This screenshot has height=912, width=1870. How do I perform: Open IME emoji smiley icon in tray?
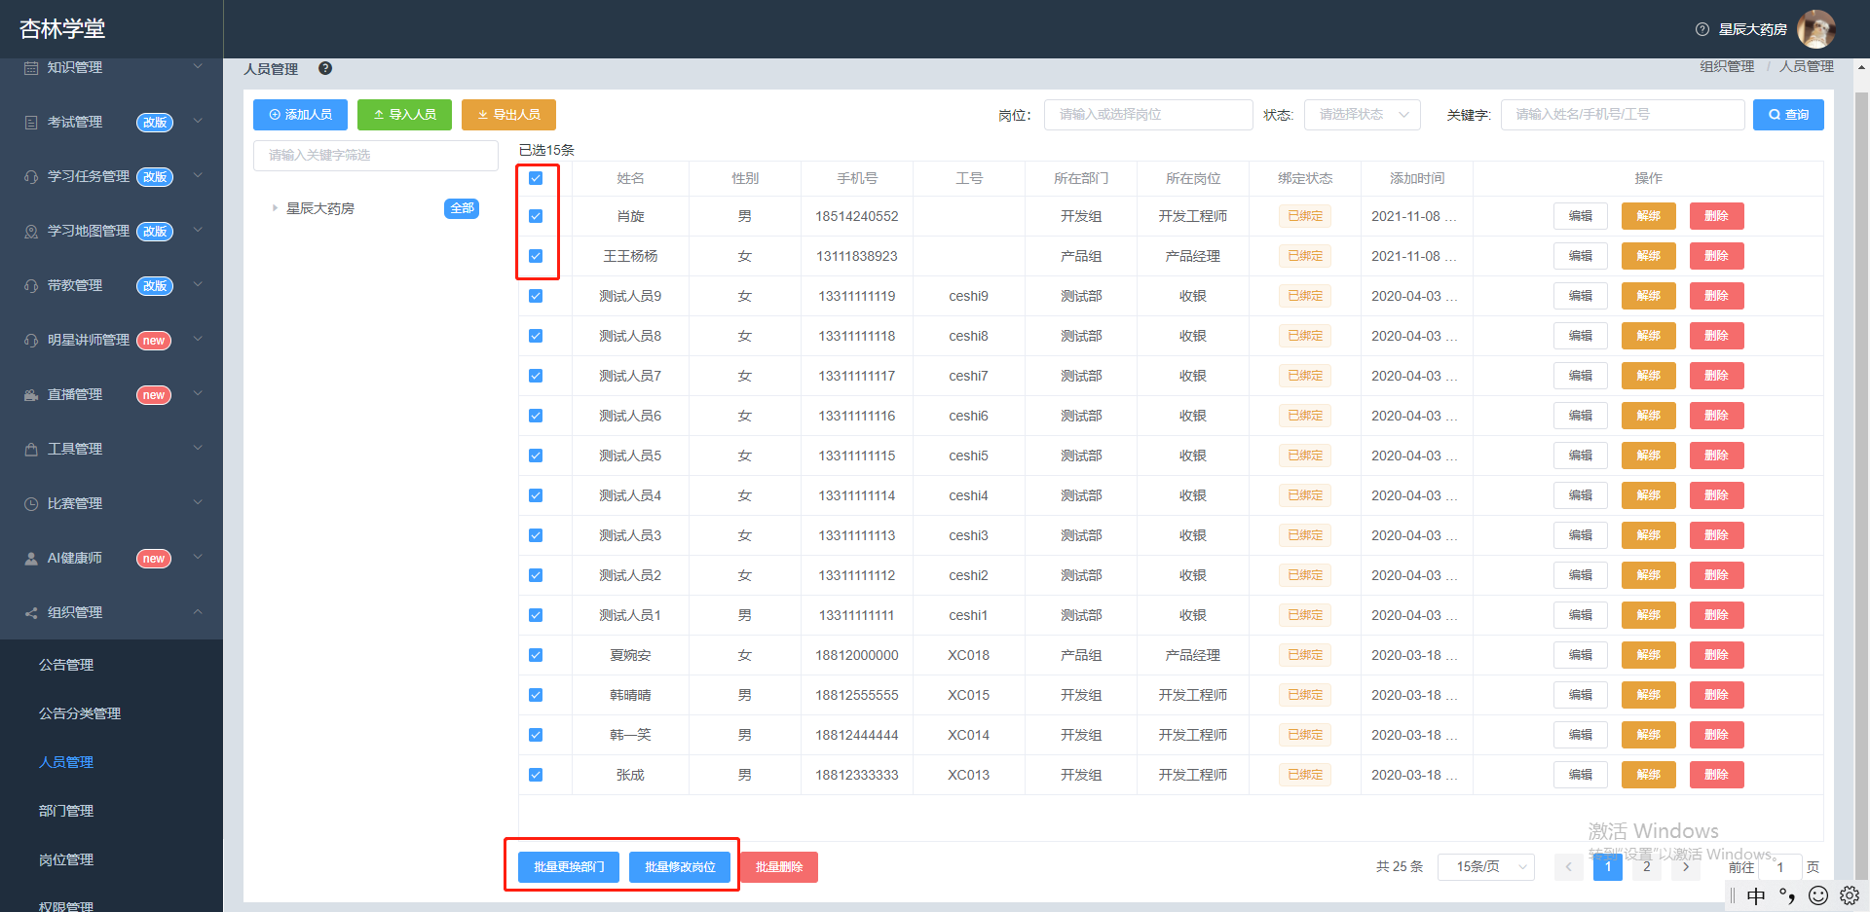pyautogui.click(x=1818, y=895)
